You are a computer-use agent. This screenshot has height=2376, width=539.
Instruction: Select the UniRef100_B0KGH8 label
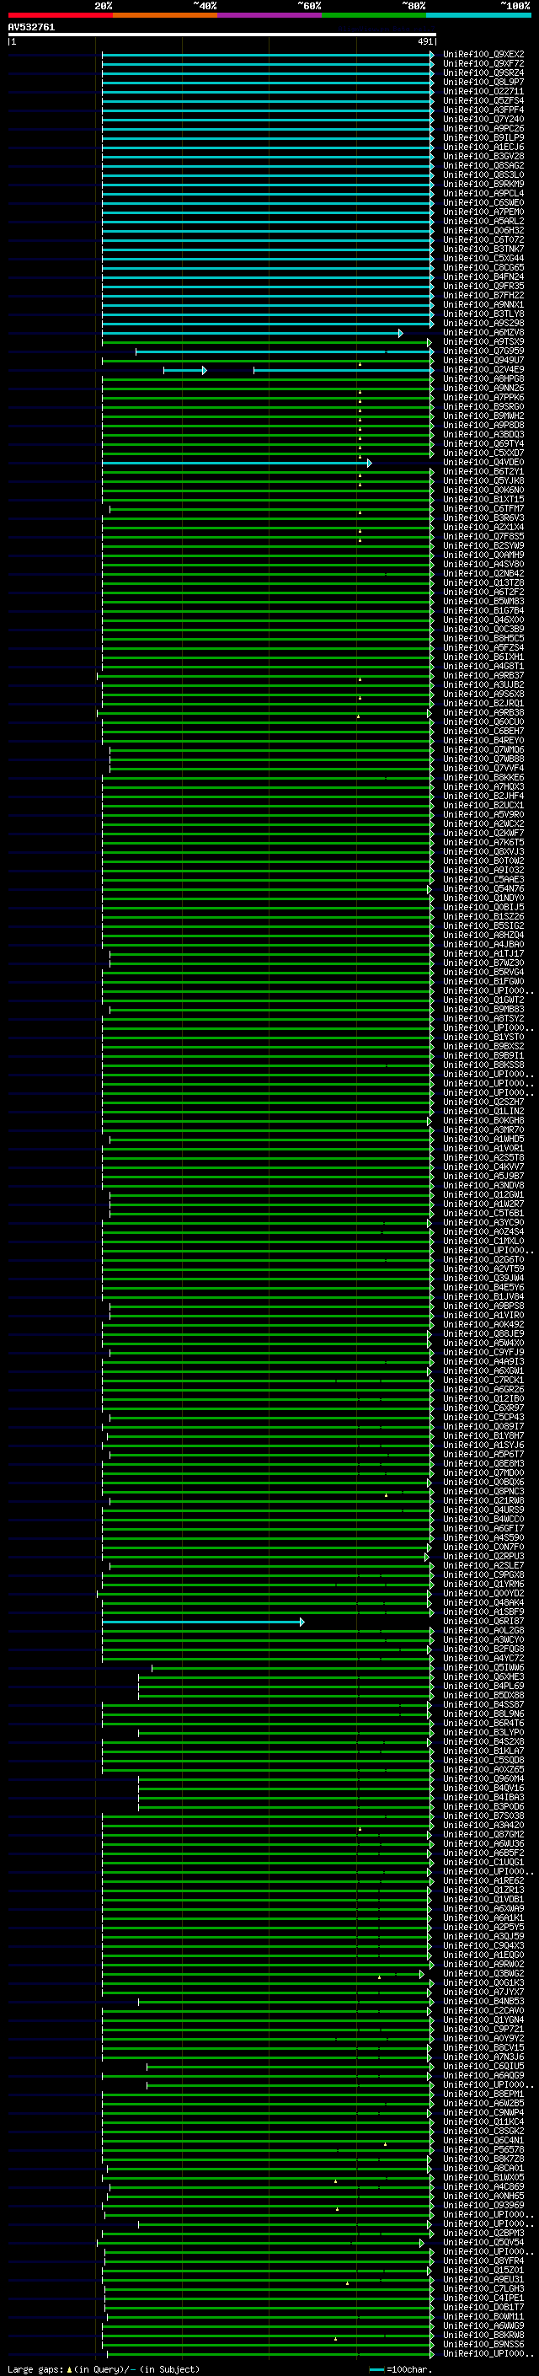coord(483,1120)
